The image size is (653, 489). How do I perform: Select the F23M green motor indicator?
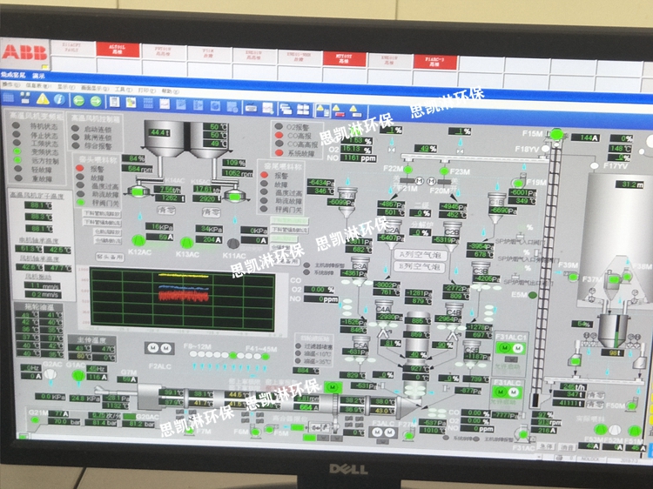[444, 171]
